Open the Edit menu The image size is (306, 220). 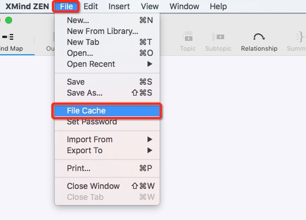[90, 6]
